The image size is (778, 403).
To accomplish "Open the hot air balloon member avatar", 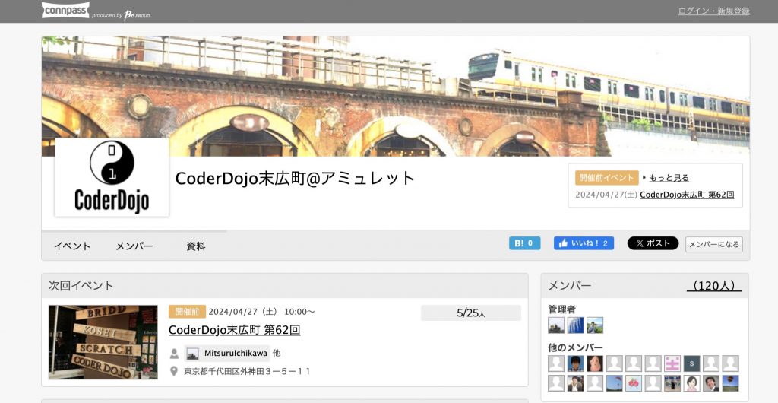I will 730,383.
